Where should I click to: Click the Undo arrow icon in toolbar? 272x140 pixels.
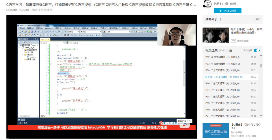pos(48,31)
